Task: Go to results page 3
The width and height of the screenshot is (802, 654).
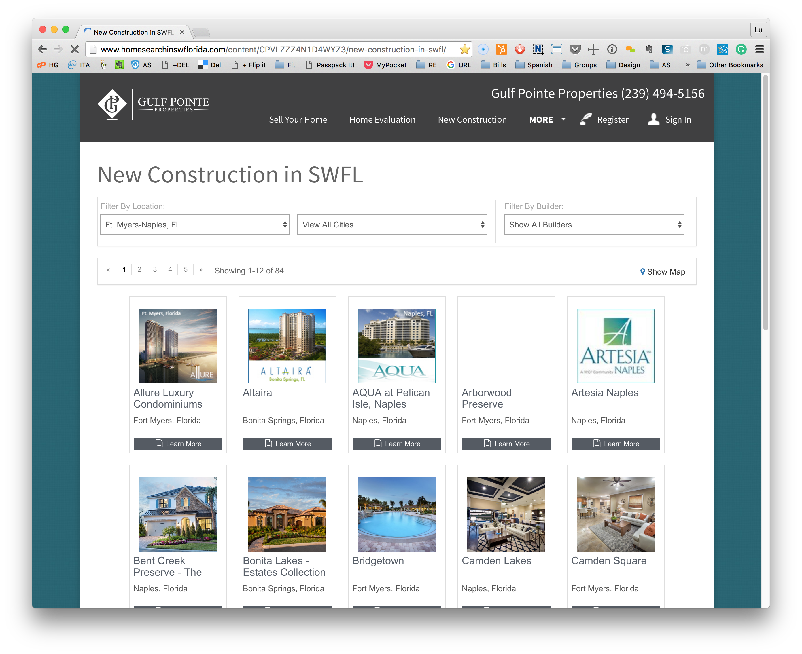Action: pyautogui.click(x=155, y=269)
